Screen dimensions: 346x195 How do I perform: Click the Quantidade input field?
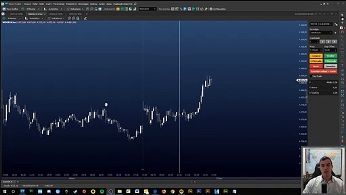(x=314, y=42)
